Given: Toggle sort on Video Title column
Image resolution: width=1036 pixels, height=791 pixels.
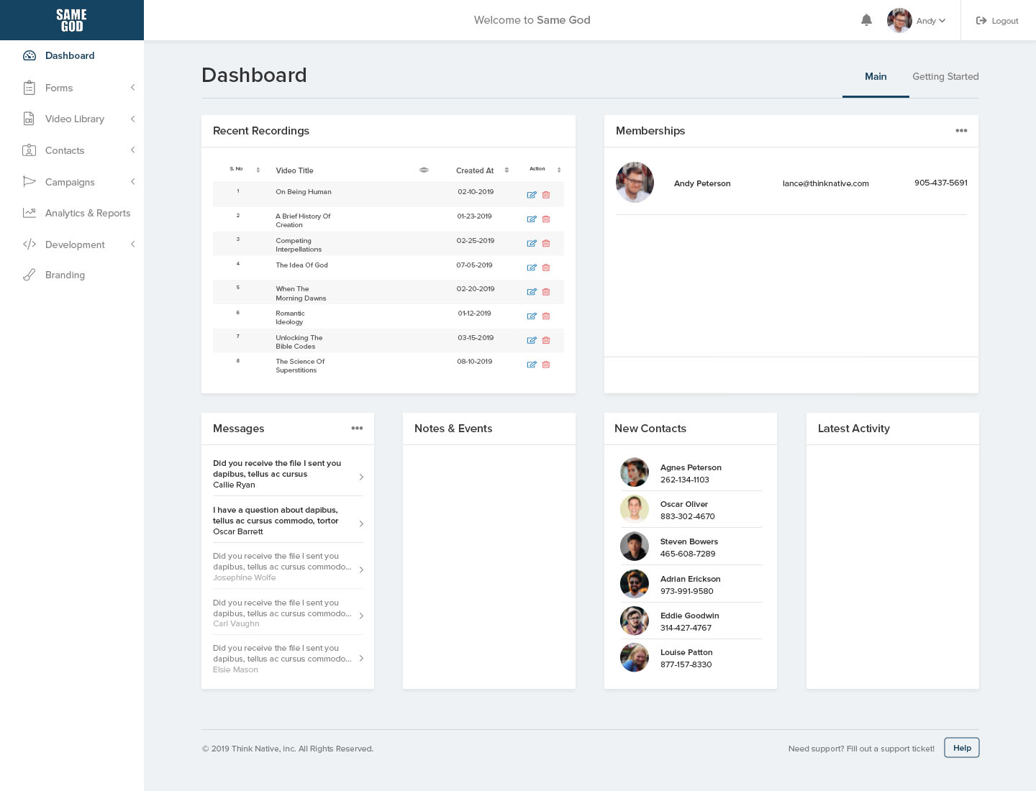Looking at the screenshot, I should point(424,170).
